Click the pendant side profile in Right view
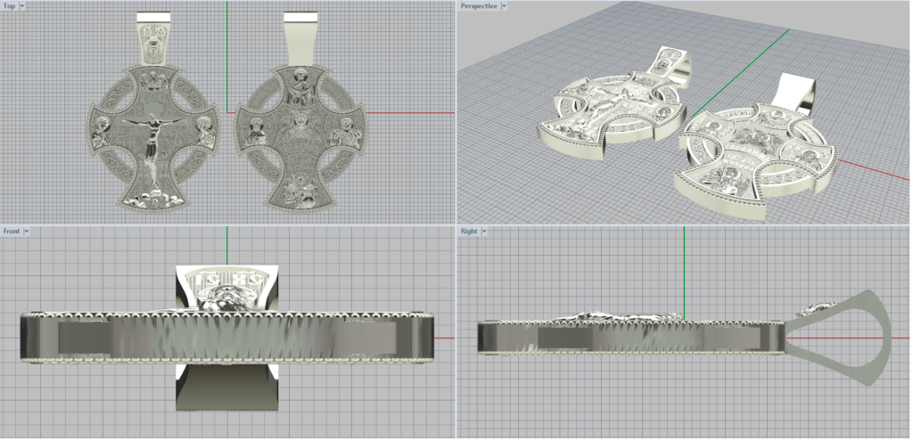The image size is (913, 440). [624, 337]
